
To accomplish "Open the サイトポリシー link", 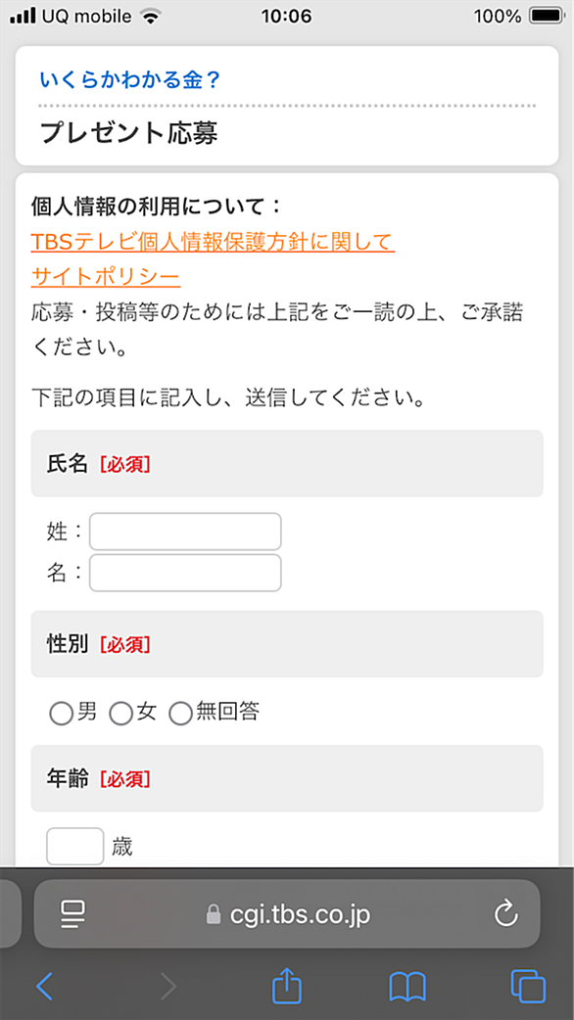I will pos(106,278).
